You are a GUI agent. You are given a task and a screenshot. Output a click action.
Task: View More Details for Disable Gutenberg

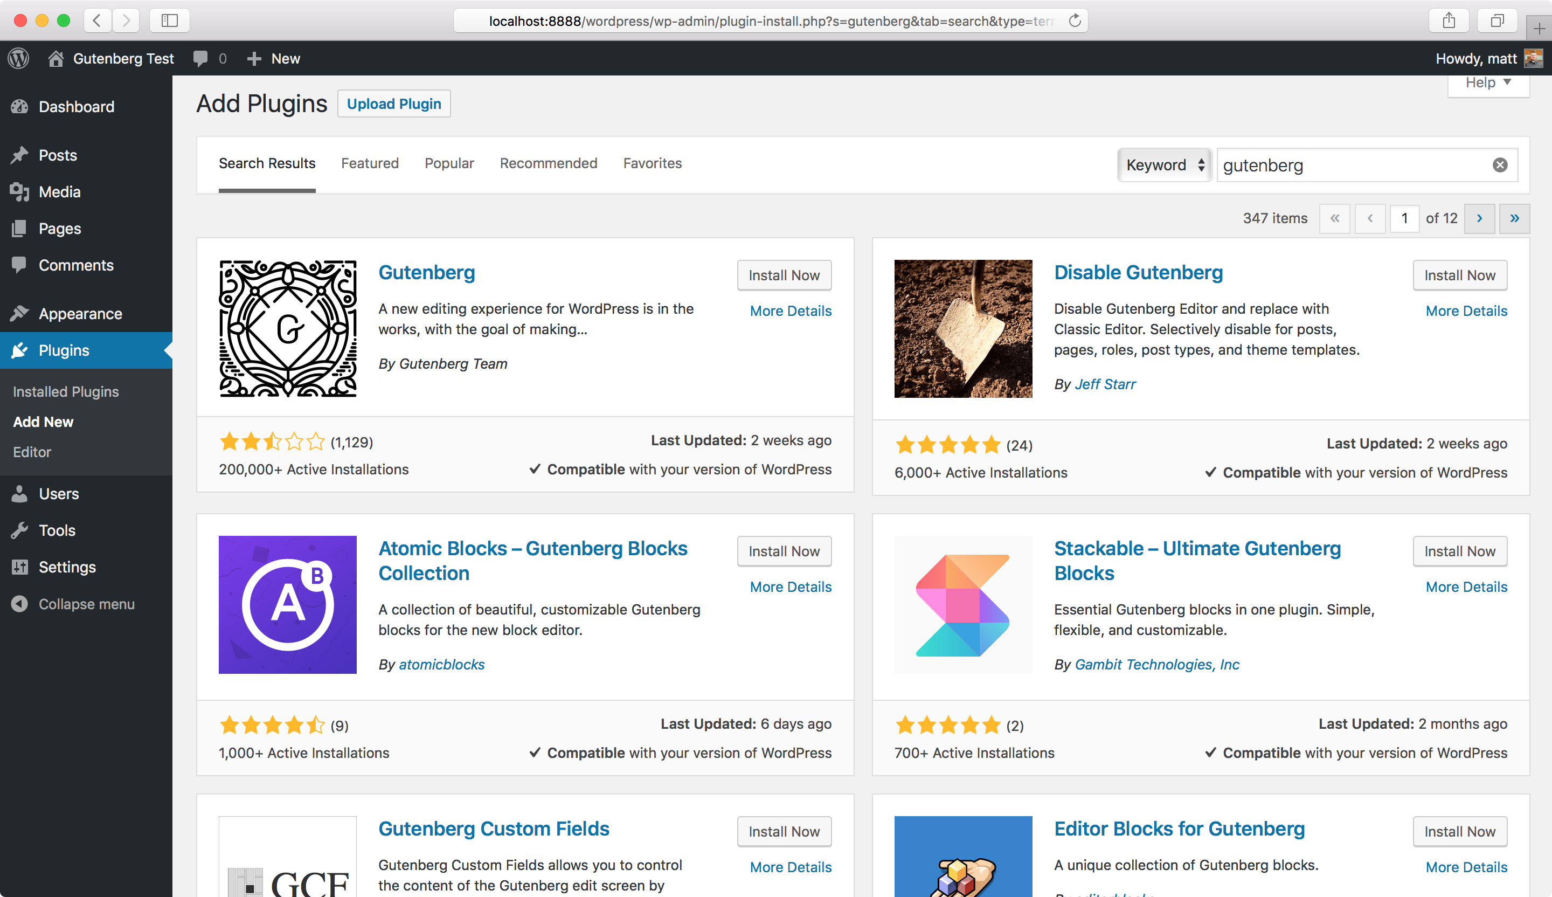pos(1466,311)
